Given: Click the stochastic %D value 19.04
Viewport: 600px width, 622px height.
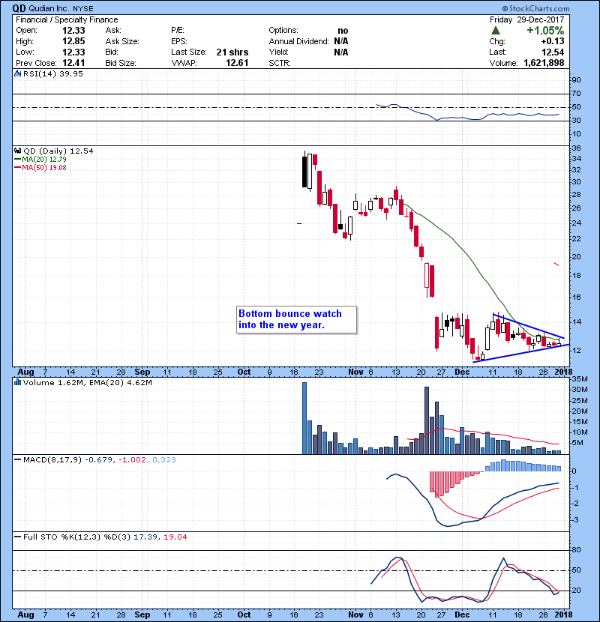Looking at the screenshot, I should click(x=175, y=537).
